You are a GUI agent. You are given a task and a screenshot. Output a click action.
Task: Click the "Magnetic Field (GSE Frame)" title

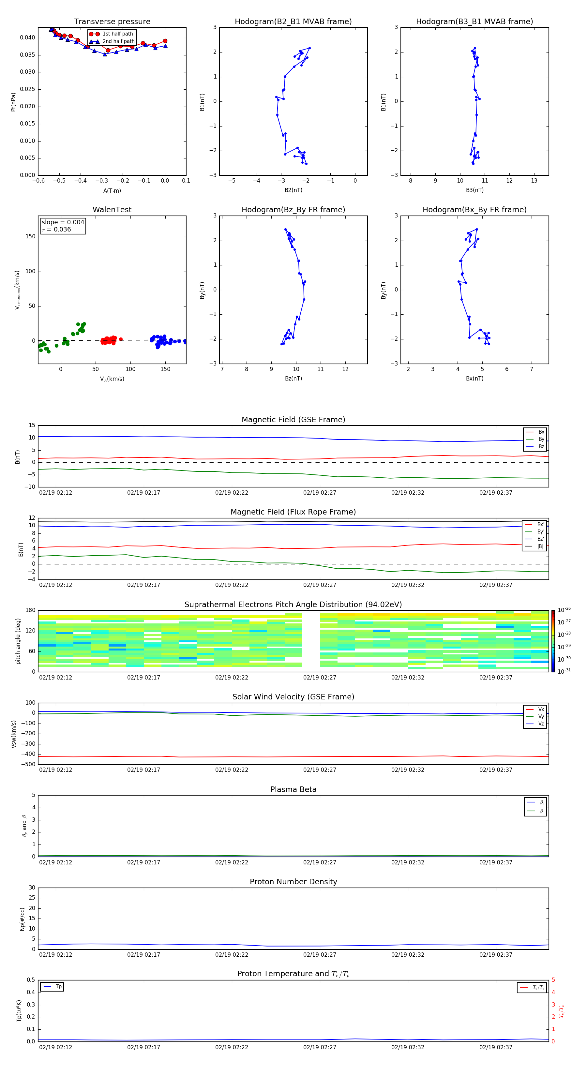tap(293, 420)
